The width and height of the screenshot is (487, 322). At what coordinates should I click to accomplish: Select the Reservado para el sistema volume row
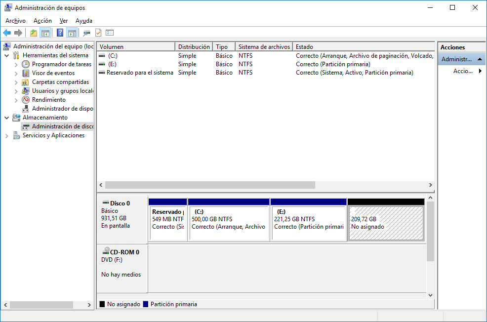266,73
